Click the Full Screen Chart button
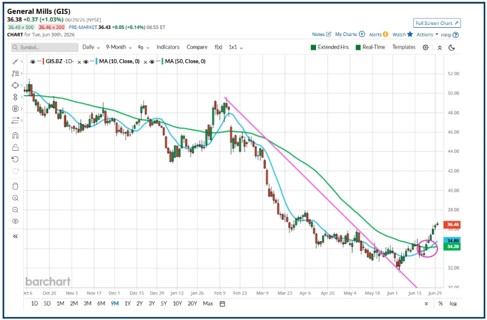This screenshot has height=320, width=487. click(x=437, y=23)
